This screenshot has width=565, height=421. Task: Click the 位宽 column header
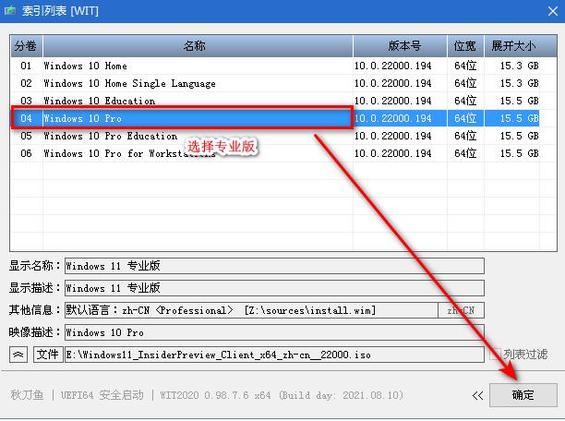[465, 46]
